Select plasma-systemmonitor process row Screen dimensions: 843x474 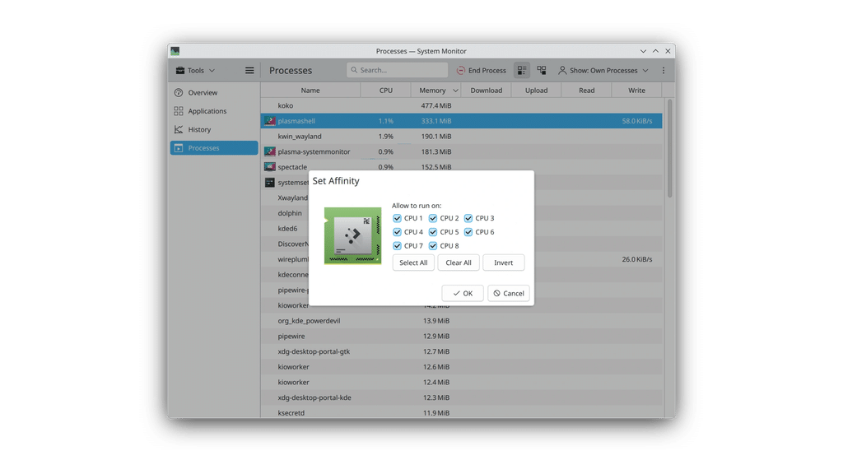click(461, 151)
